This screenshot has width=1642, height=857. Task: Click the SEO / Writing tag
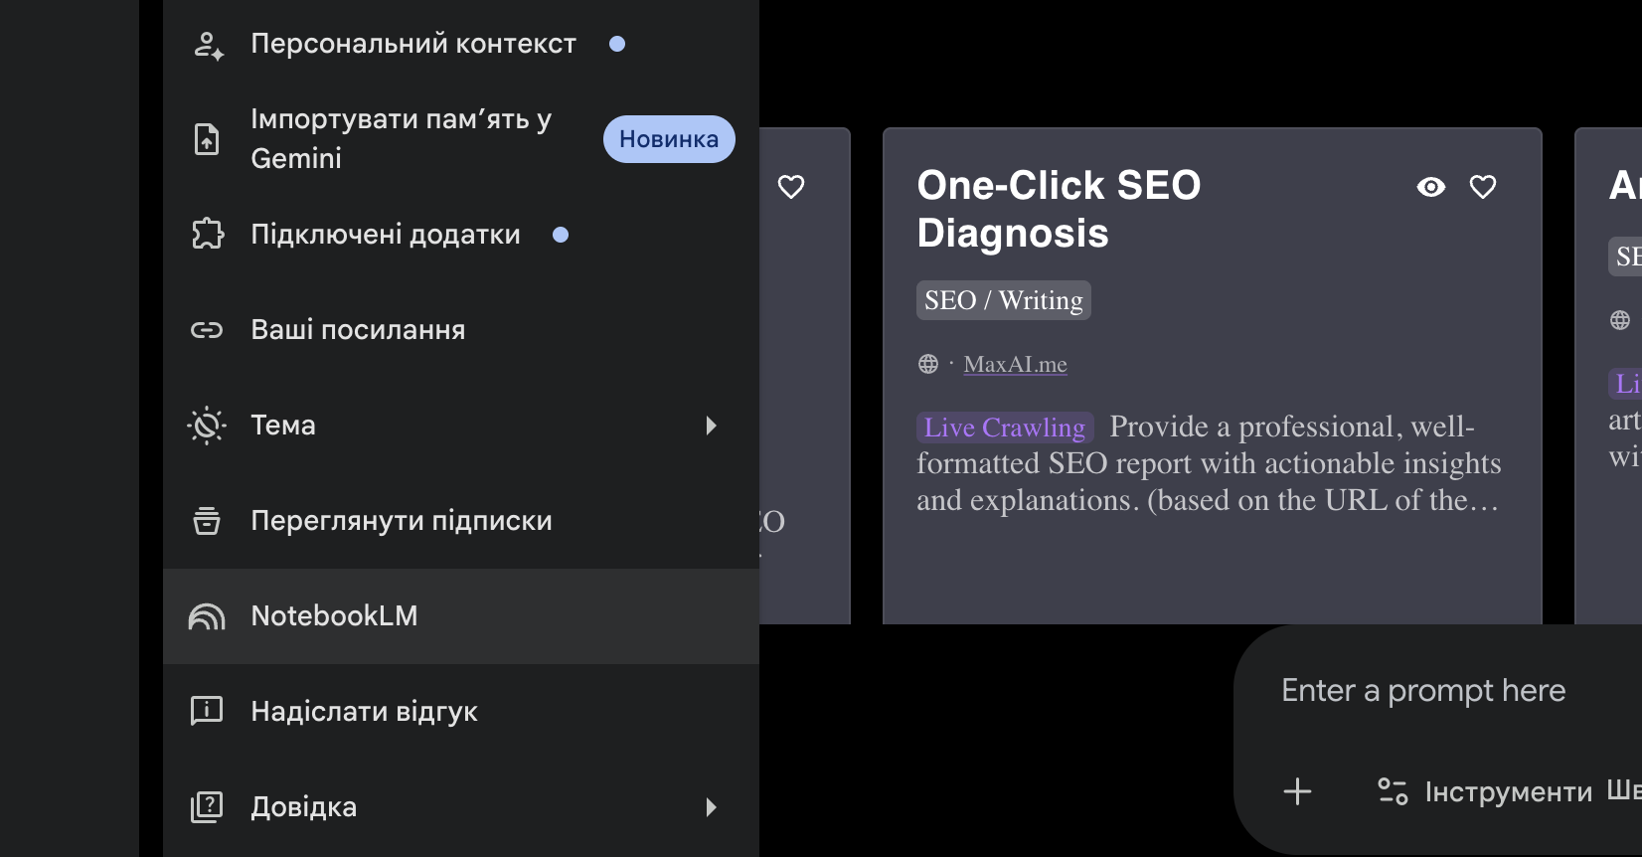point(1004,300)
